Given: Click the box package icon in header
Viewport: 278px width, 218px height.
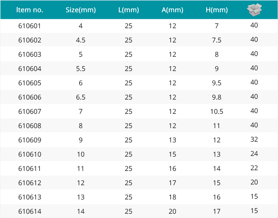Looking at the screenshot, I should pyautogui.click(x=254, y=10).
